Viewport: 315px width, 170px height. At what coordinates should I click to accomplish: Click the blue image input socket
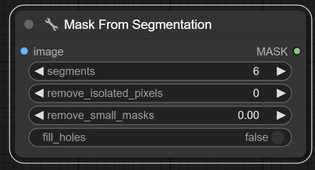25,51
